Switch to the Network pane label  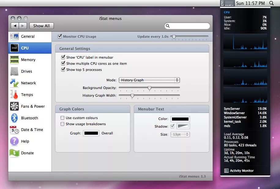[28, 83]
